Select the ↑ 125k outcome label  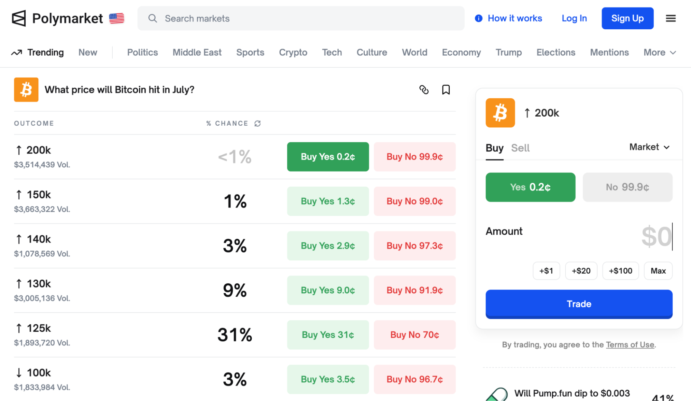tap(33, 328)
